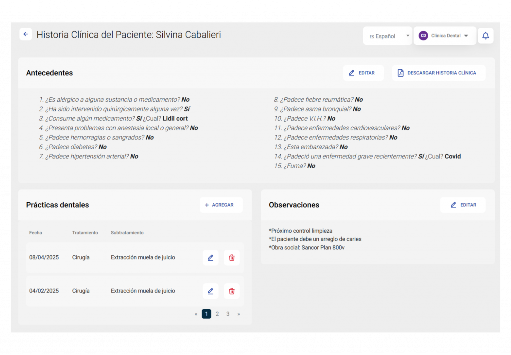The image size is (511, 355).
Task: Click Editar in the Observaciones section
Action: pos(463,205)
